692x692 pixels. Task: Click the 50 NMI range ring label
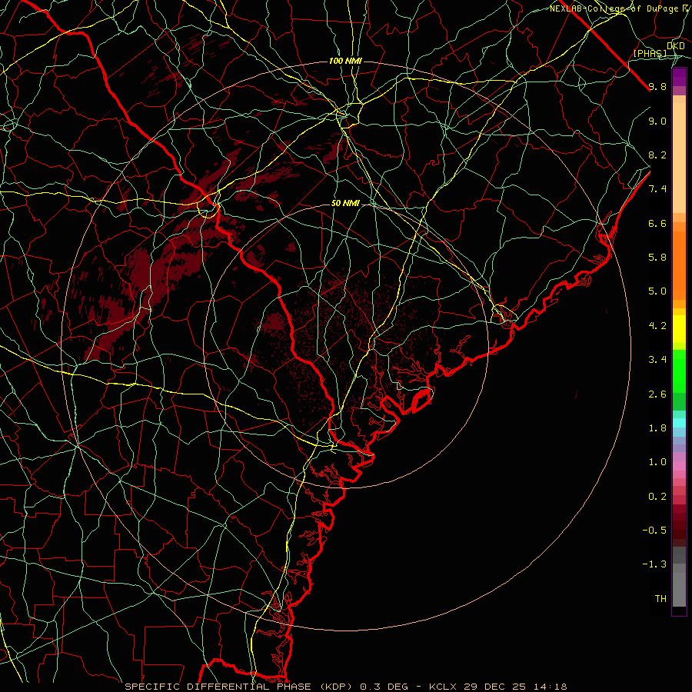[x=345, y=204]
